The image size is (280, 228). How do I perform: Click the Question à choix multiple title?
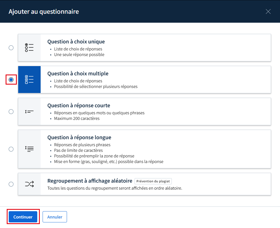point(78,73)
